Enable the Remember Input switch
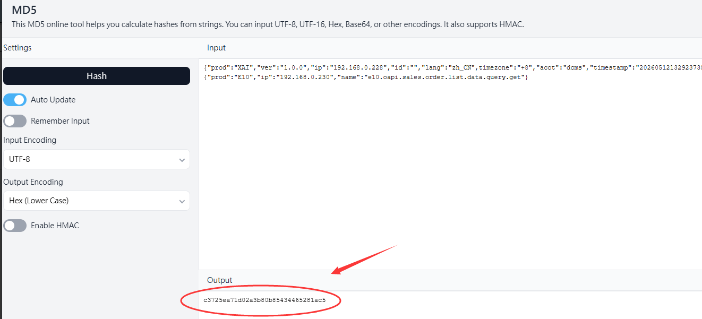Screen dimensions: 702x319 pyautogui.click(x=15, y=121)
